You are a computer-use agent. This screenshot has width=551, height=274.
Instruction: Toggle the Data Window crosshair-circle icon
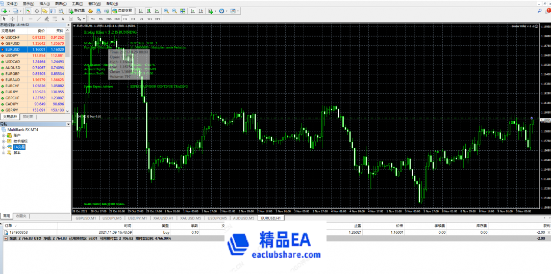(x=37, y=11)
